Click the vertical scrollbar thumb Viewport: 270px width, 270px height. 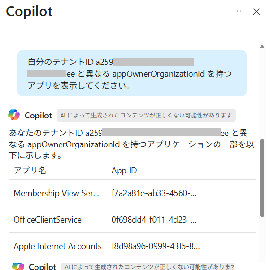(262, 178)
